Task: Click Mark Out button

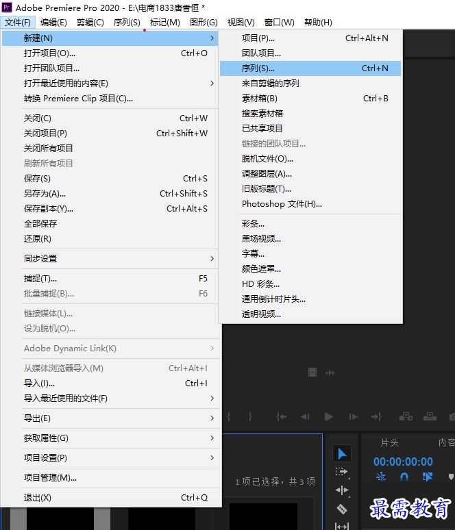Action: 250,417
